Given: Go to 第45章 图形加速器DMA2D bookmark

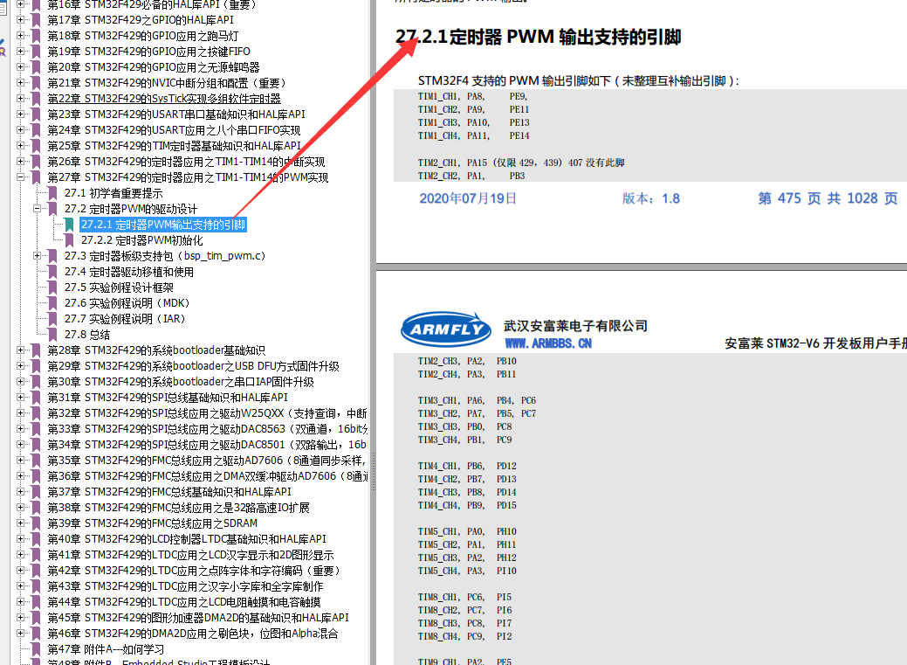Looking at the screenshot, I should tap(198, 618).
